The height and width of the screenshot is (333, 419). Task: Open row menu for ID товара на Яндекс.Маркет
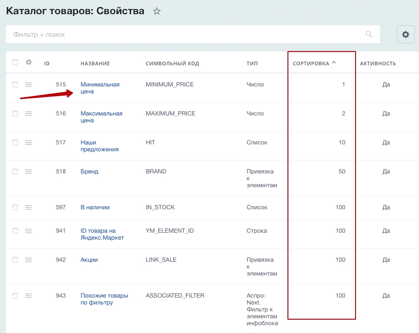[29, 231]
